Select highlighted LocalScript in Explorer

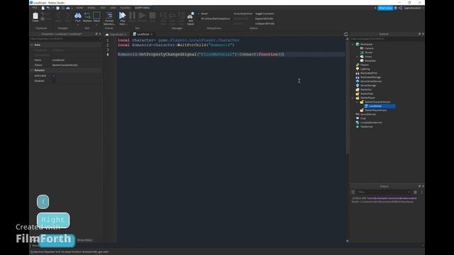coord(380,106)
